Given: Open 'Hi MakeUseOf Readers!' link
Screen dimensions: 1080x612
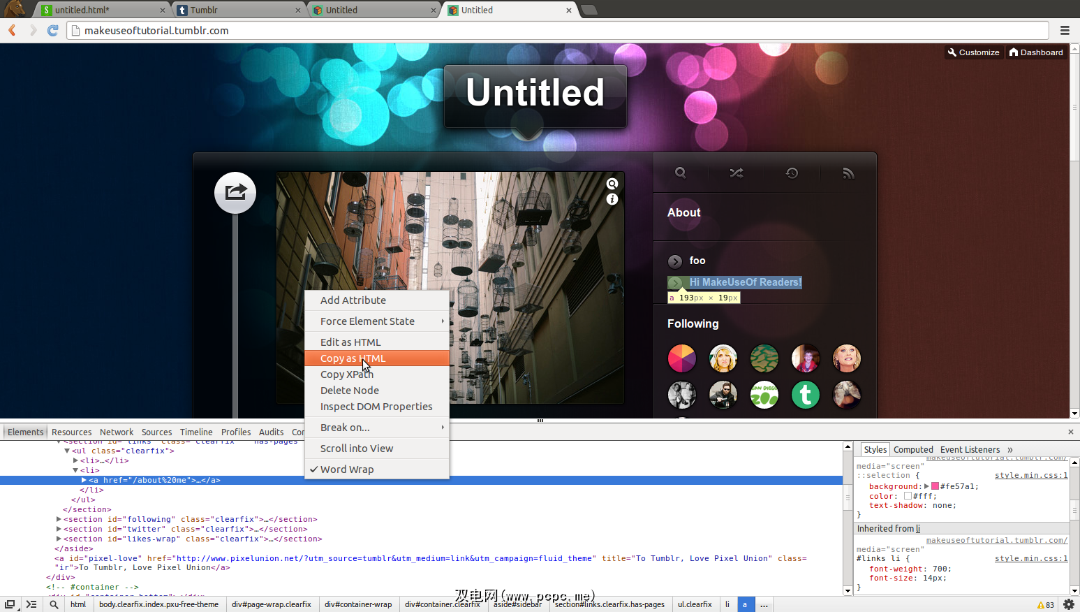Looking at the screenshot, I should (x=746, y=282).
